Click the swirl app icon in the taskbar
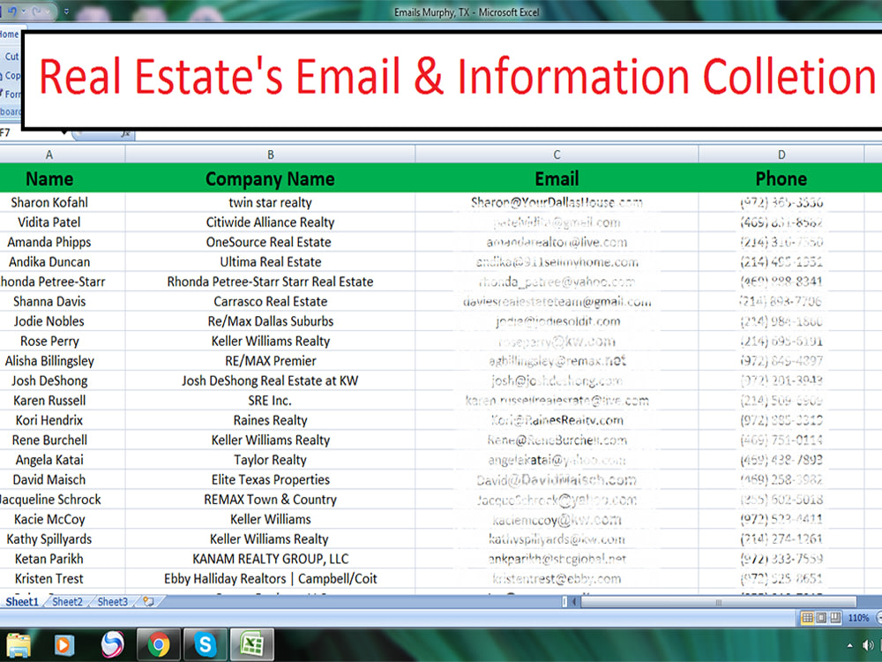 pyautogui.click(x=112, y=644)
